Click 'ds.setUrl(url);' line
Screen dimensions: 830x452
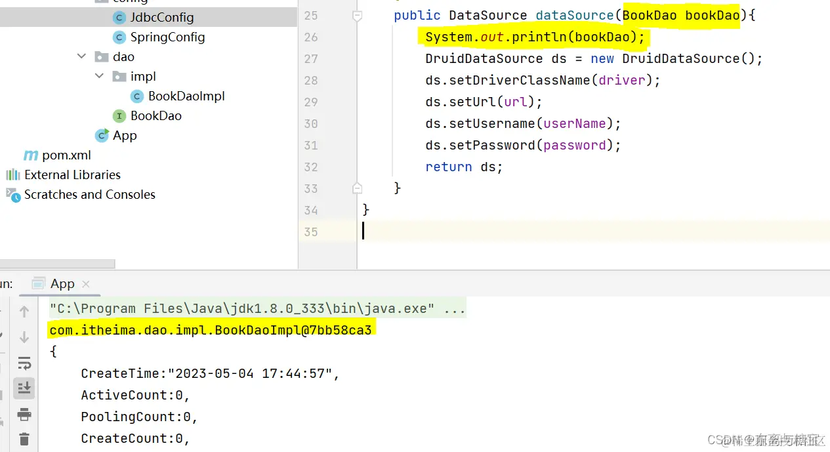tap(484, 102)
